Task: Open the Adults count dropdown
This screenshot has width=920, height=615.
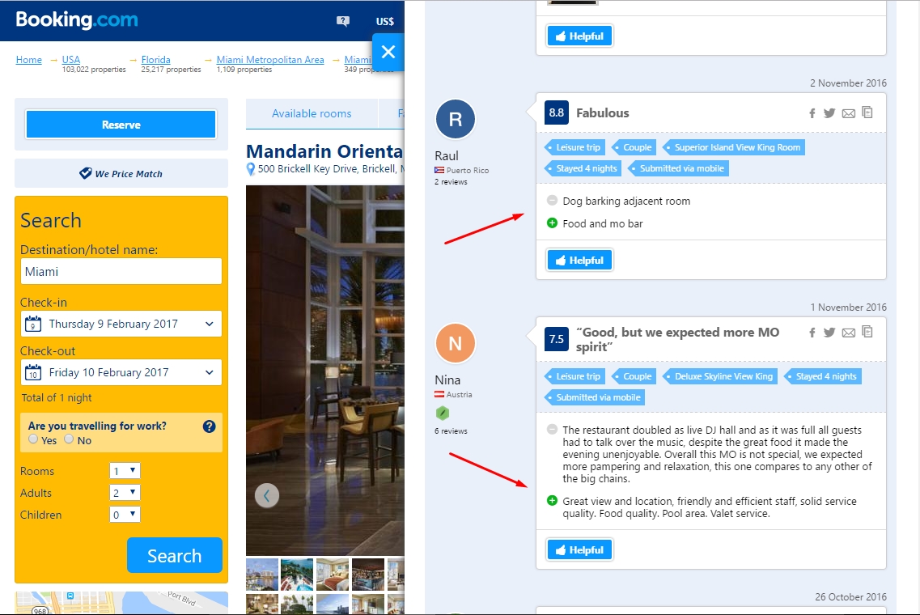Action: 125,492
